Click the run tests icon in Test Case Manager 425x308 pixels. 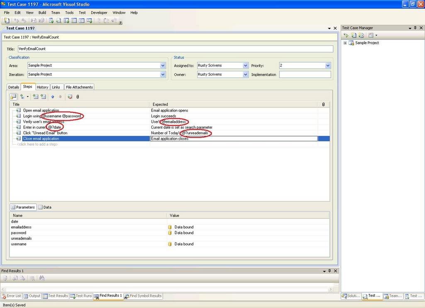coord(346,35)
